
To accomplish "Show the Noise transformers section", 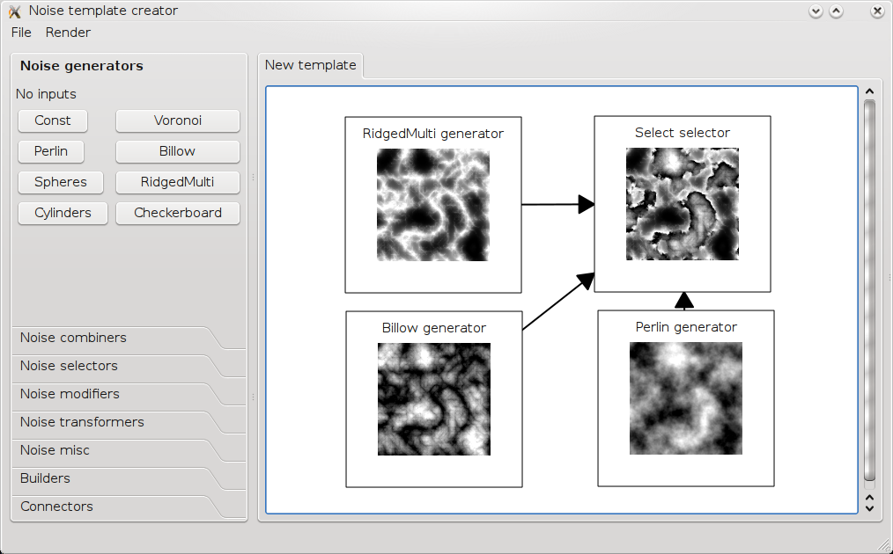I will [82, 422].
